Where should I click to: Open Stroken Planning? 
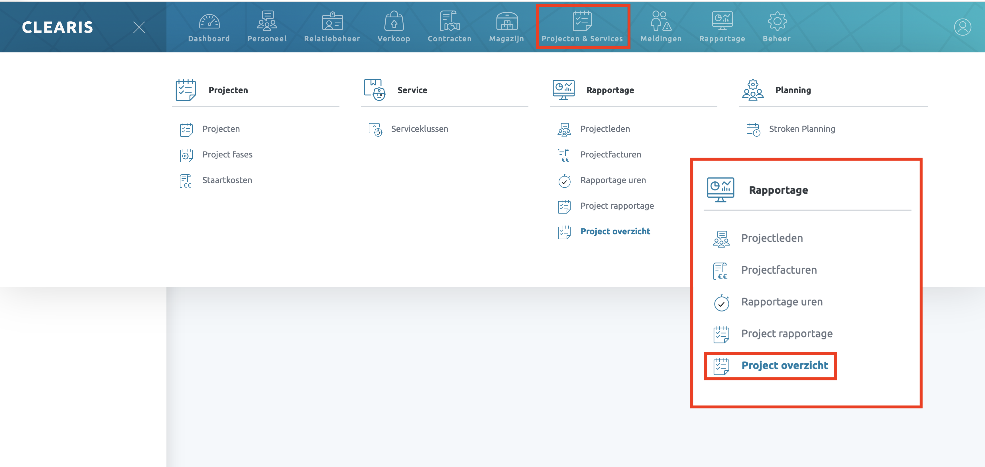pos(802,129)
